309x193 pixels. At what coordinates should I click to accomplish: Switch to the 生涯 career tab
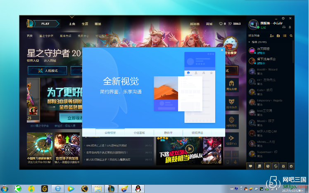click(x=85, y=24)
